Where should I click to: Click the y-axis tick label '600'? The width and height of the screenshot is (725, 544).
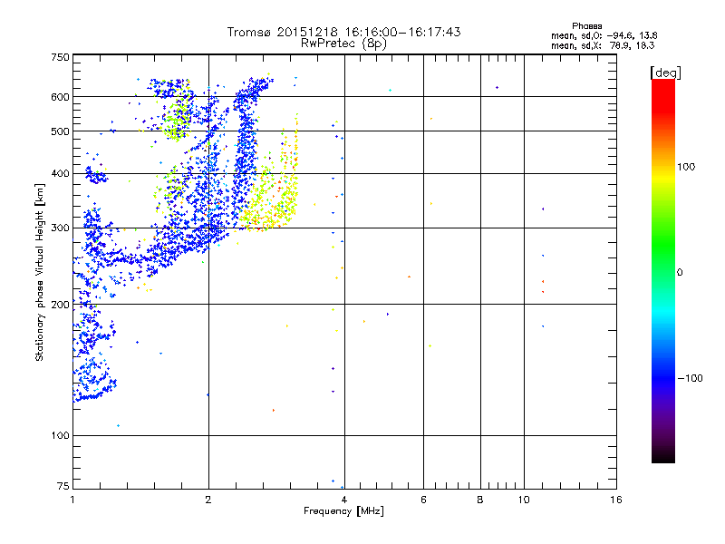60,97
